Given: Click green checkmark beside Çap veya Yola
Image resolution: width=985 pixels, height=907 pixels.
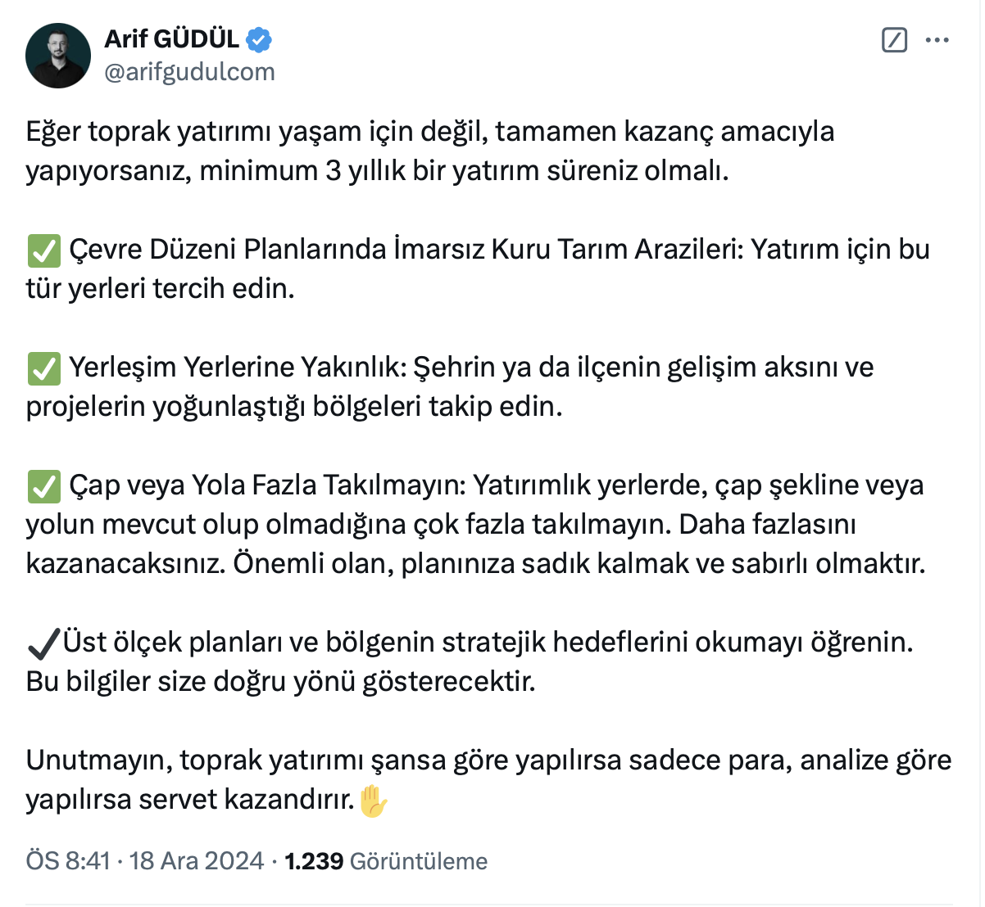Looking at the screenshot, I should point(43,486).
